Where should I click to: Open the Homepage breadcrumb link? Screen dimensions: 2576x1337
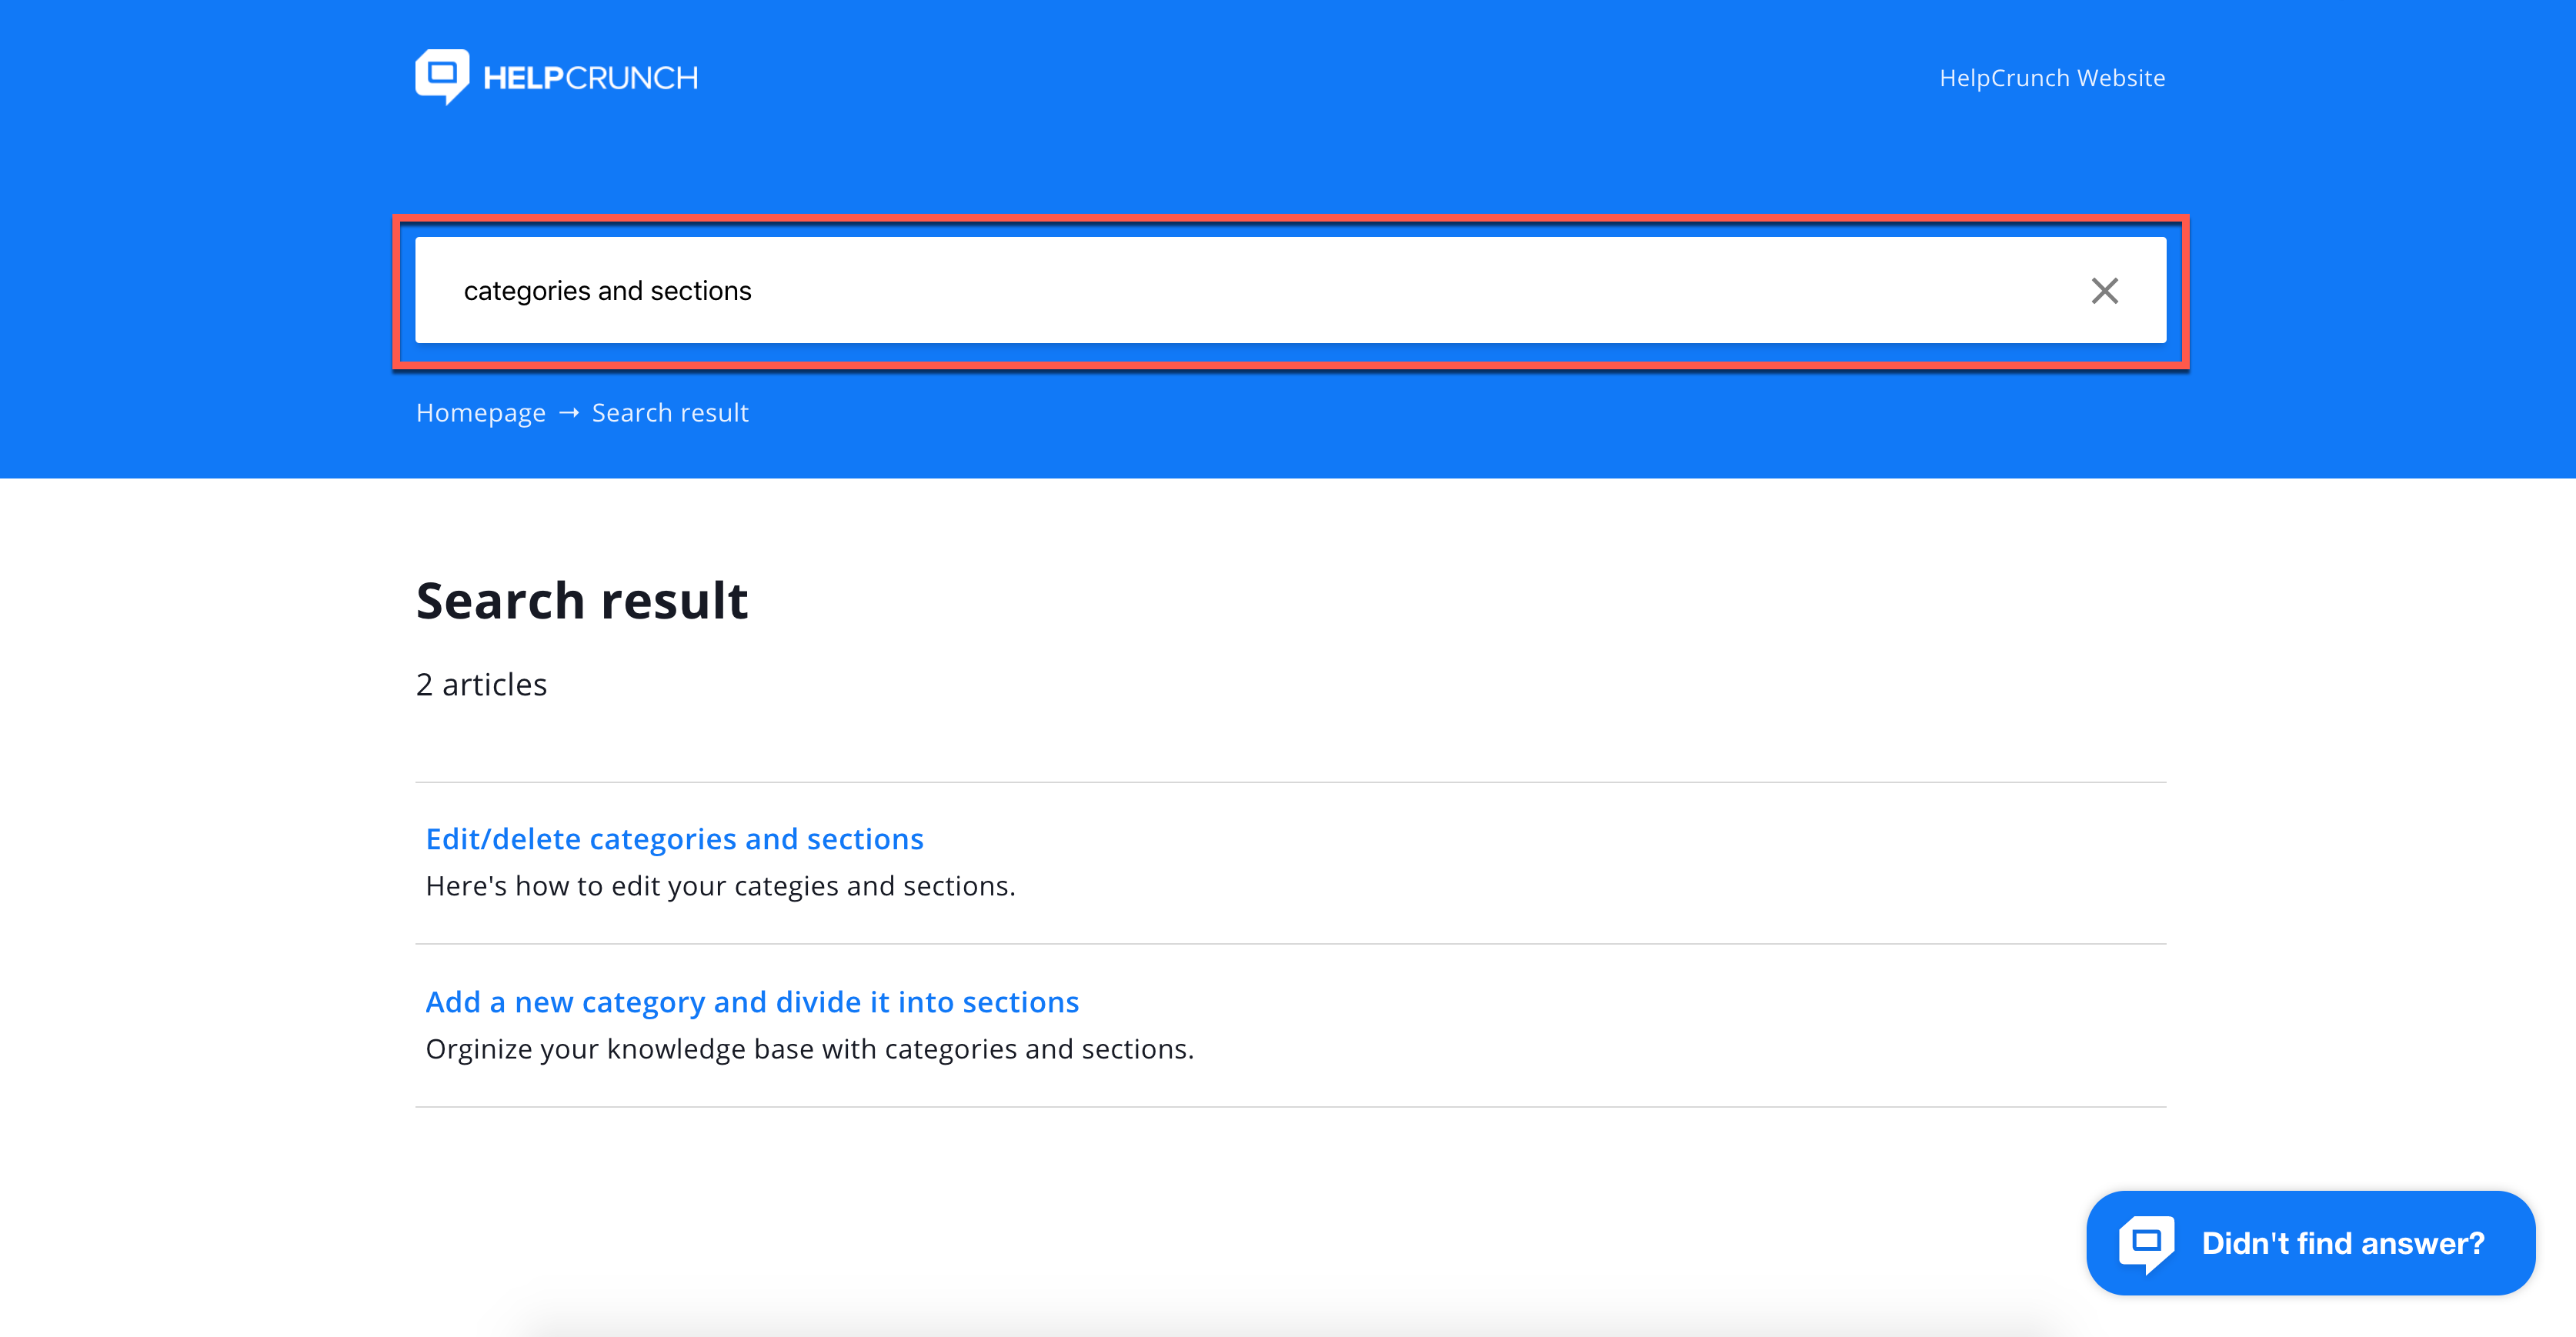(x=481, y=412)
